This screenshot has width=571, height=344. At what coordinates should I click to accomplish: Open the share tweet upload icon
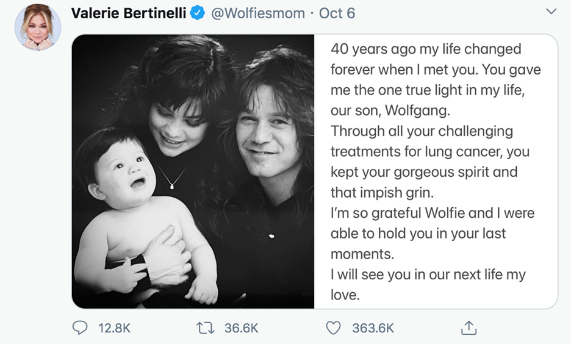coord(468,328)
